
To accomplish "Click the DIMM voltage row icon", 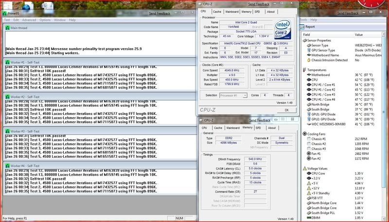I will pos(309,218).
